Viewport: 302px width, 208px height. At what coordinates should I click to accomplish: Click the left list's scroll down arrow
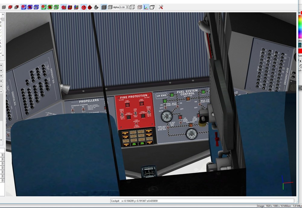(x=3, y=55)
